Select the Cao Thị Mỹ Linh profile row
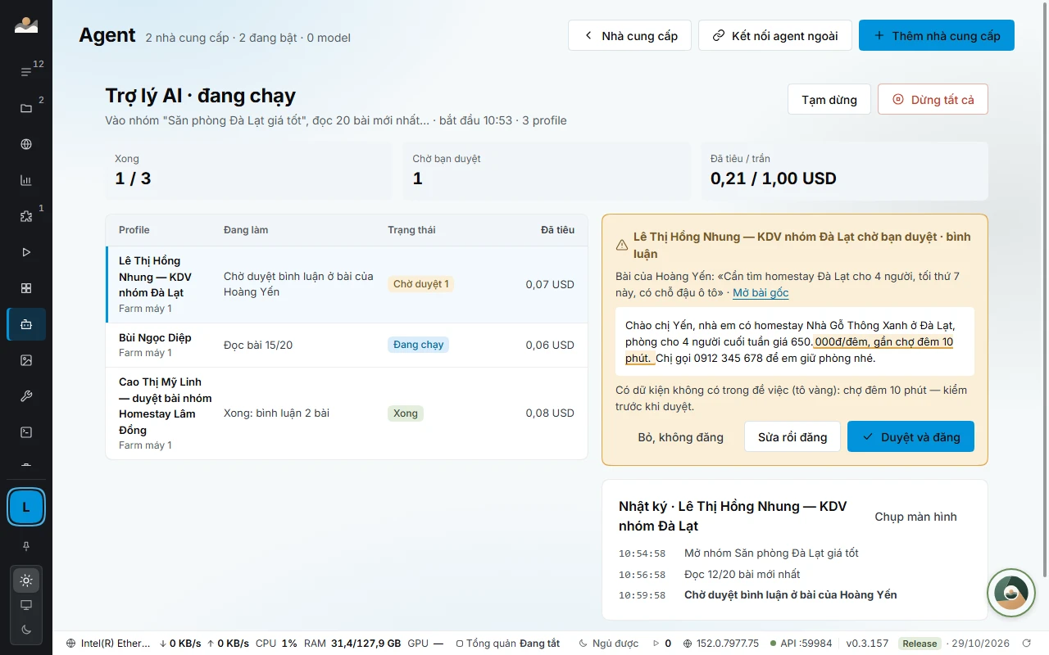This screenshot has width=1049, height=655. point(347,413)
